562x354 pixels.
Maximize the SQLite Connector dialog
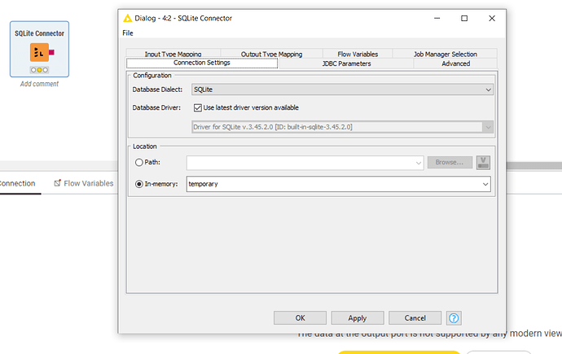click(x=464, y=18)
